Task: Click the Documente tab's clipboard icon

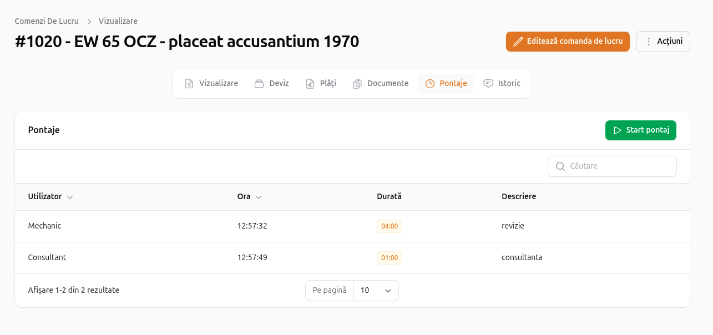Action: pos(357,84)
